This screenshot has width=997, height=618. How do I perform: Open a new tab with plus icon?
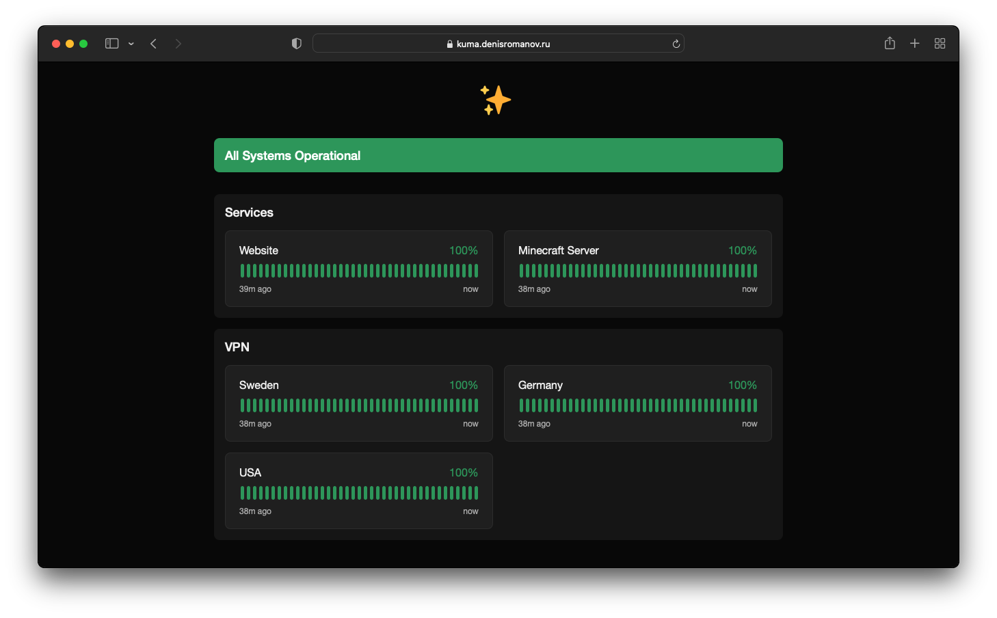click(x=914, y=44)
